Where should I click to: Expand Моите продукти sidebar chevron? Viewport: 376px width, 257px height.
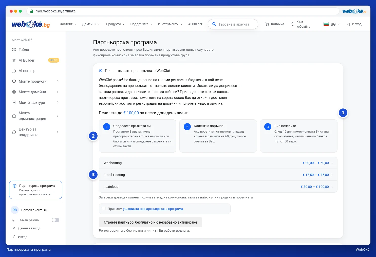point(58,81)
